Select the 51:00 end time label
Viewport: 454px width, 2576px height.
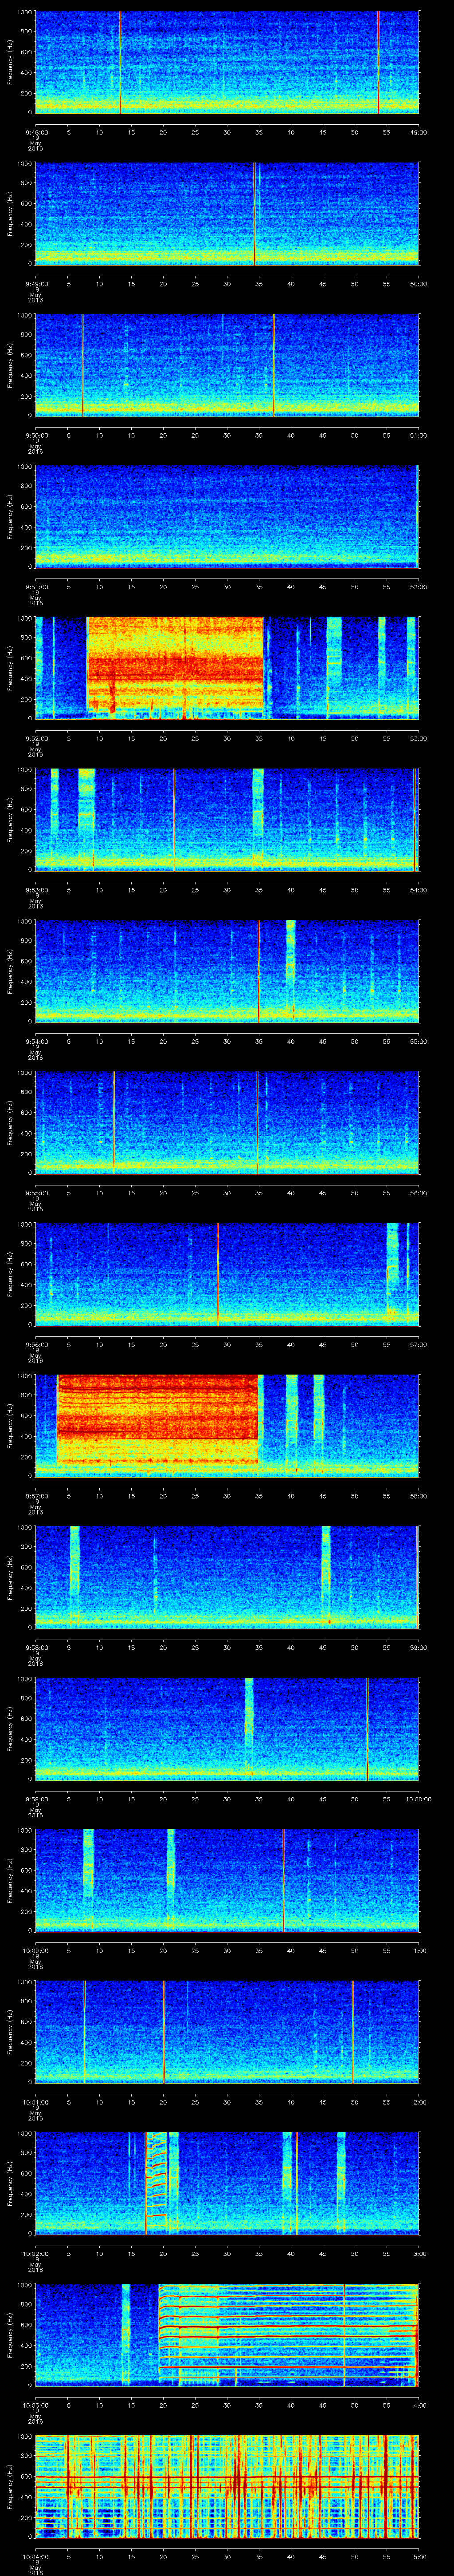[419, 435]
